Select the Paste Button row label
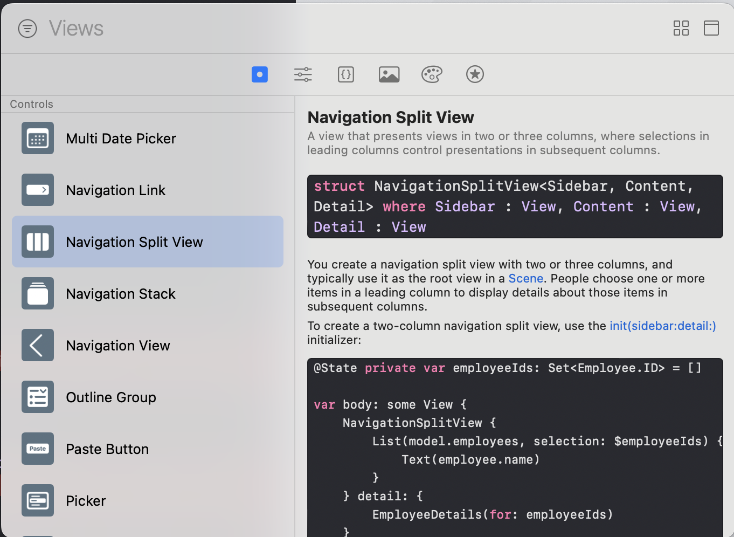Image resolution: width=734 pixels, height=537 pixels. click(x=107, y=449)
